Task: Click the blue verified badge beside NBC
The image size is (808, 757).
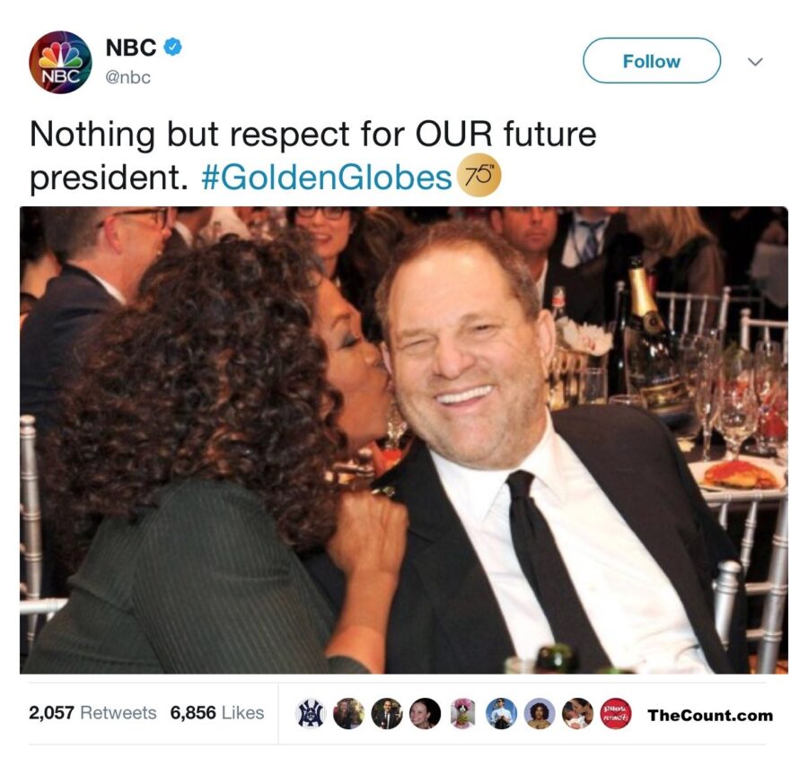Action: pyautogui.click(x=172, y=48)
